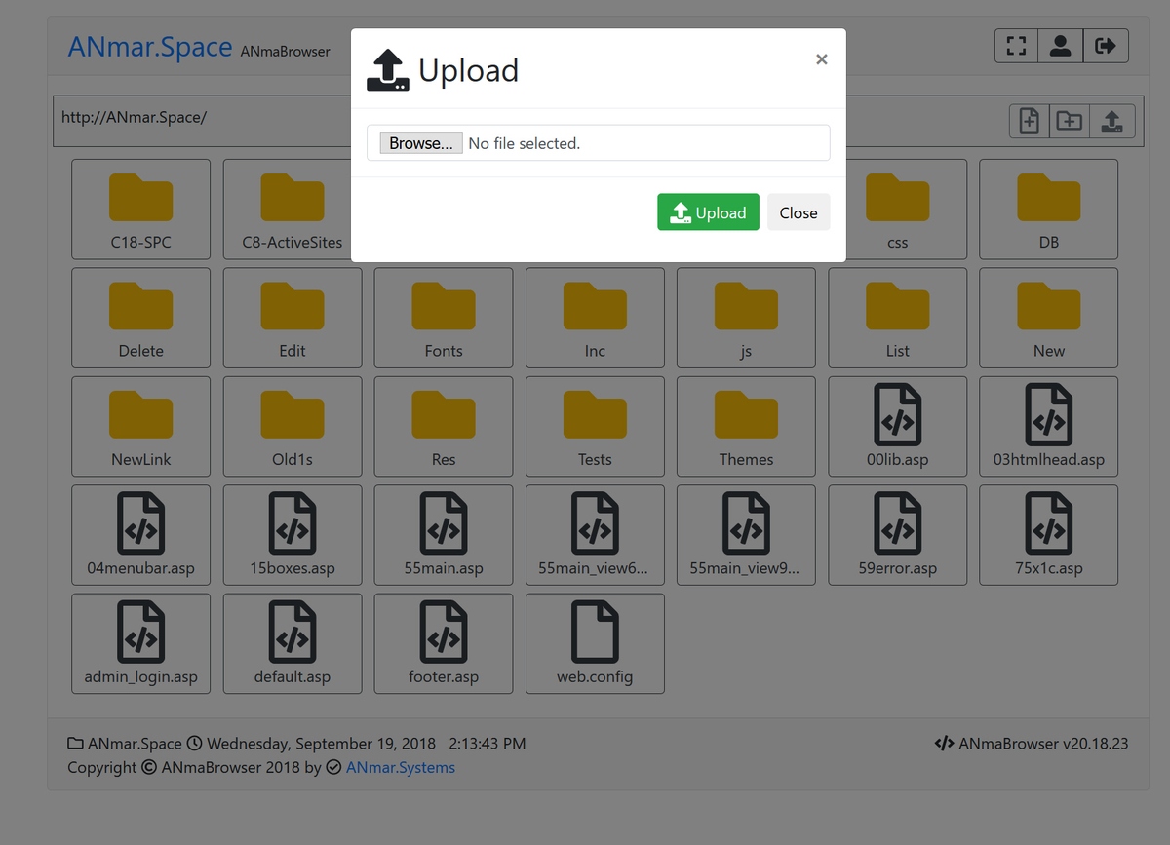Image resolution: width=1170 pixels, height=845 pixels.
Task: Open the 59error.asp file
Action: [x=897, y=535]
